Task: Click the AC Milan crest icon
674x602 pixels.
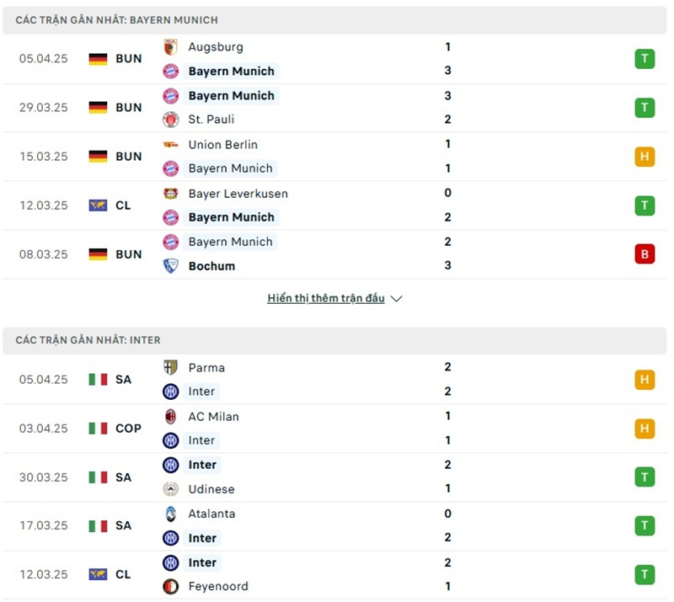Action: coord(171,417)
